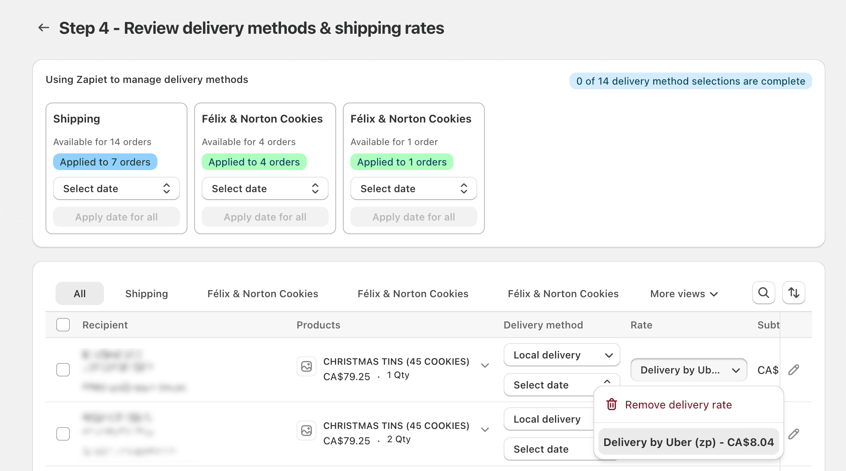This screenshot has height=471, width=846.
Task: Open the Delivery by Ub... rate dropdown
Action: click(688, 370)
